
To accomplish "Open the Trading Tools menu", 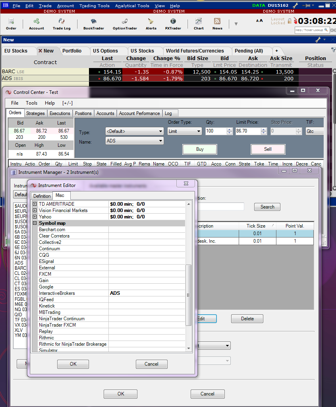I will [x=94, y=6].
